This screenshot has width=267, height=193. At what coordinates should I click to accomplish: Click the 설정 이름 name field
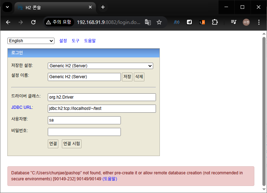(84, 77)
